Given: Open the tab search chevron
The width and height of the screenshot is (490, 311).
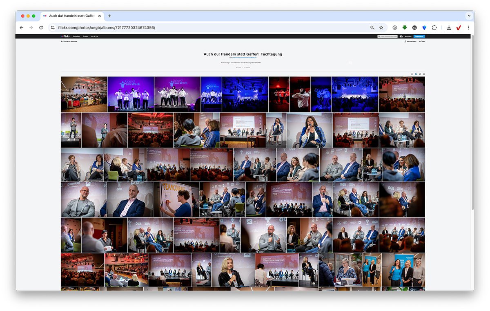Looking at the screenshot, I should (469, 16).
